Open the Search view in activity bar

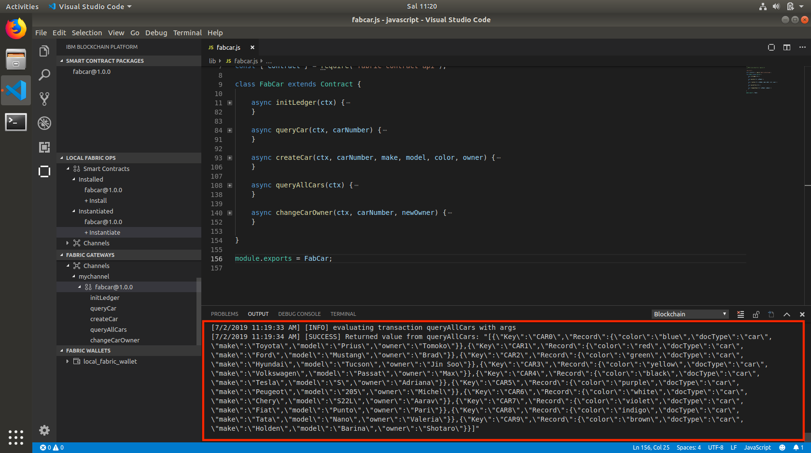point(44,75)
